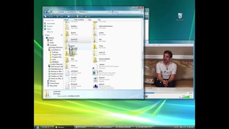Select the tapi folder icon
The height and width of the screenshot is (129, 229).
[95, 40]
